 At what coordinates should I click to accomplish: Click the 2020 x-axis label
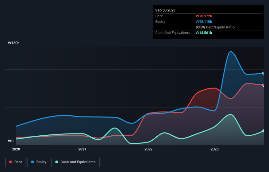pos(16,149)
